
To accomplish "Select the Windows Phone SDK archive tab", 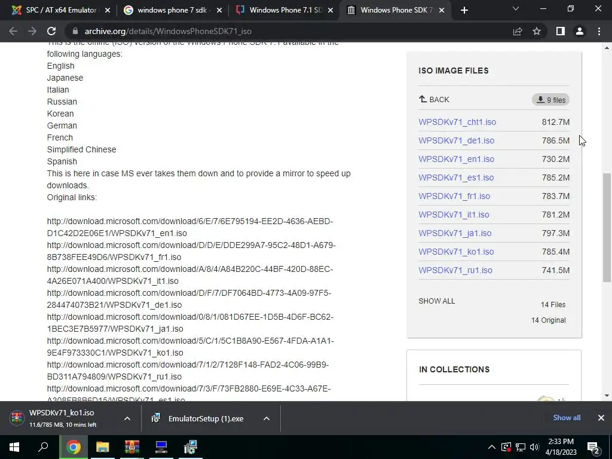I will 395,10.
